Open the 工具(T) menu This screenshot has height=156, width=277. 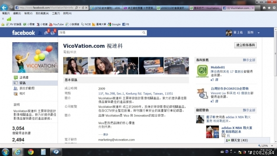click(x=56, y=13)
